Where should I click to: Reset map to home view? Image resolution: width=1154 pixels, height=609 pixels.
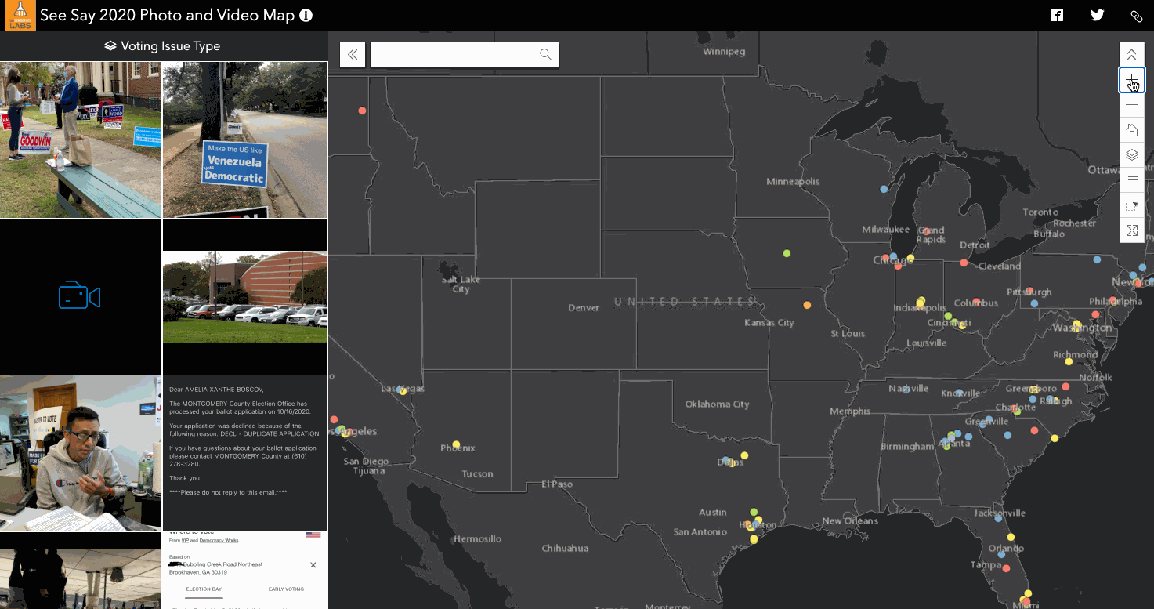pyautogui.click(x=1132, y=130)
